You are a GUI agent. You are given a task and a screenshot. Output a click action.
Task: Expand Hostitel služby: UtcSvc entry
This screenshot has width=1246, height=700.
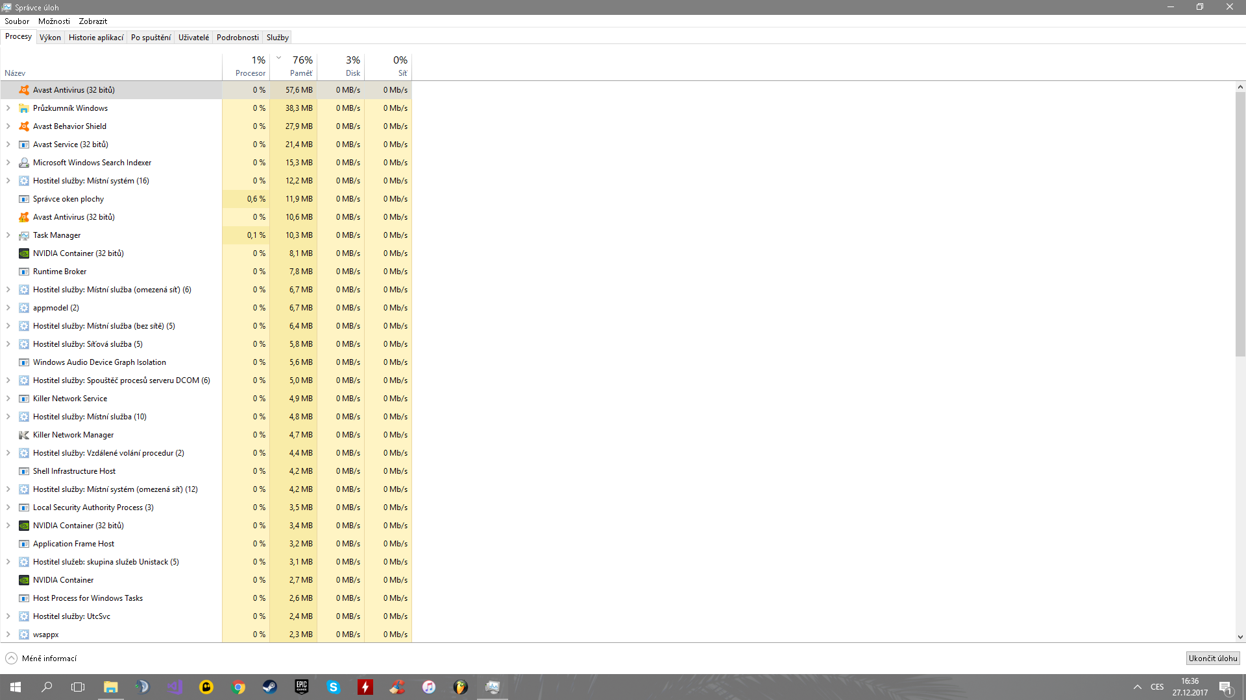[x=8, y=616]
